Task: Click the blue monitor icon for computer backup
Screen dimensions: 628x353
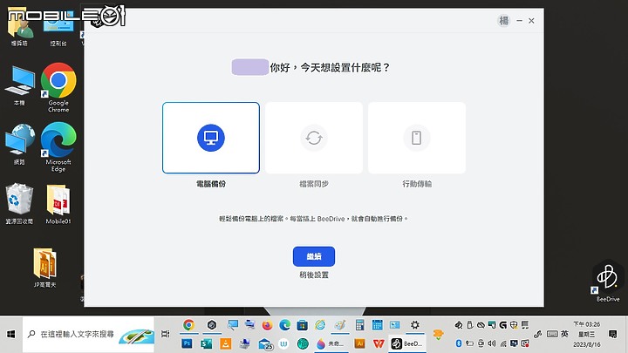Action: [211, 138]
